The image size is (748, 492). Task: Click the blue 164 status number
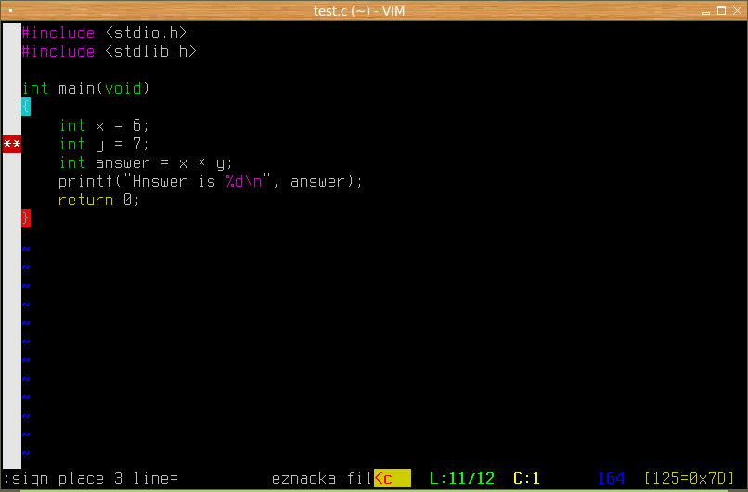[x=611, y=478]
